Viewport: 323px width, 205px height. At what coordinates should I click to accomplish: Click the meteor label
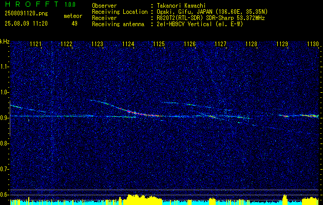coord(73,16)
